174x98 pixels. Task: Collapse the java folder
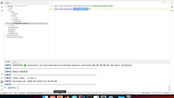point(10,16)
